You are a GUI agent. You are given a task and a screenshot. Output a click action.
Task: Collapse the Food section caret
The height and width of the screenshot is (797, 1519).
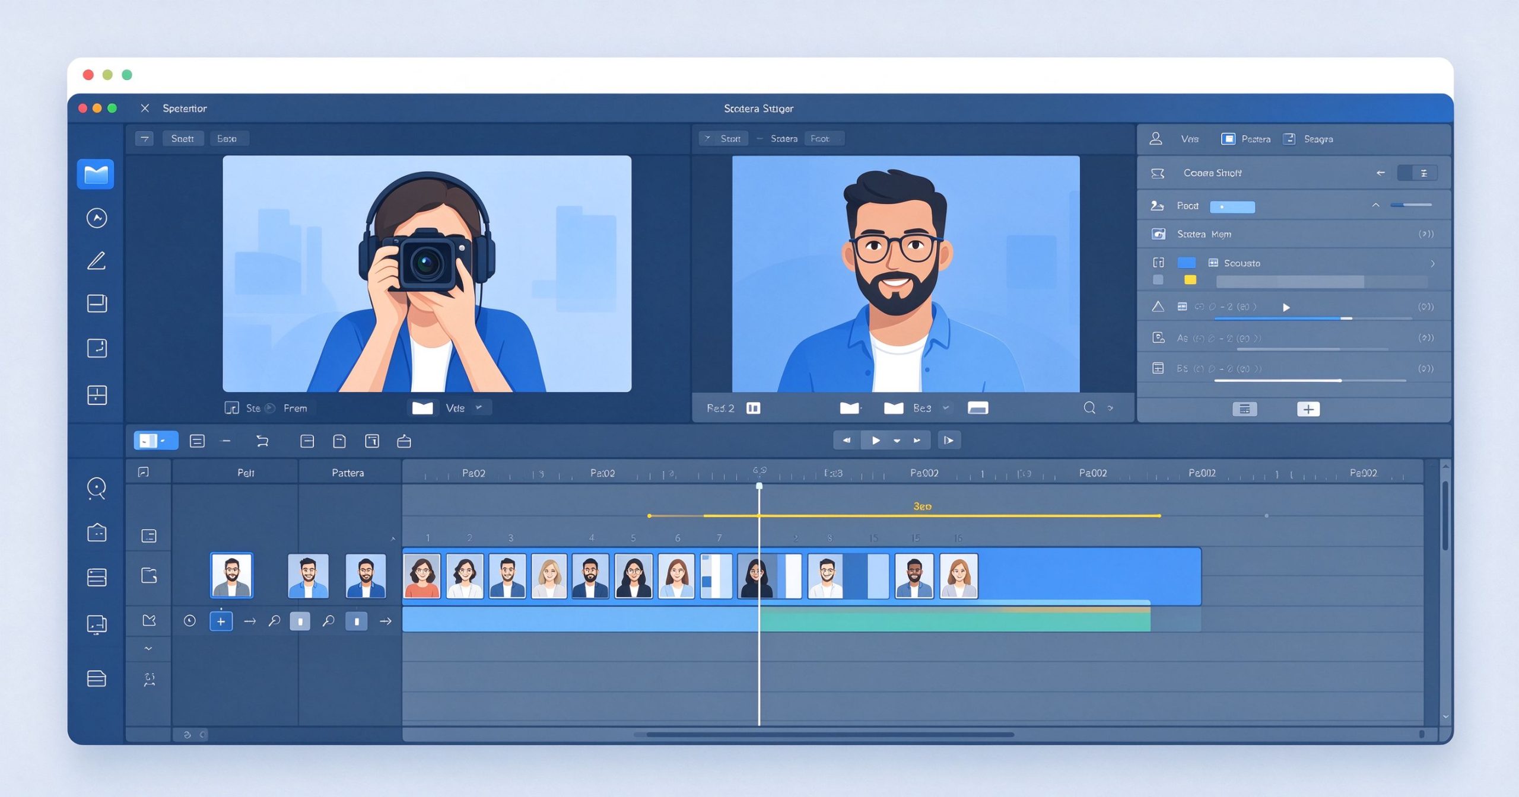coord(1375,205)
